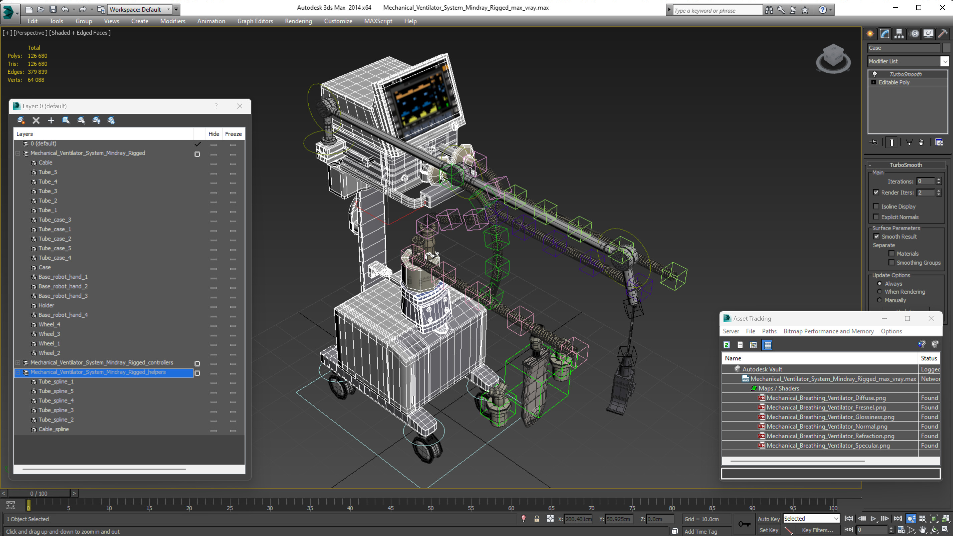Open the Display command panel tab
This screenshot has height=536, width=953.
[x=928, y=34]
